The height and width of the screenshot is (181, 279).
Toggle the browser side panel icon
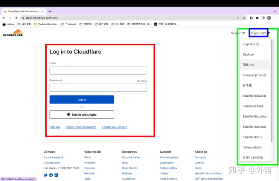point(263,18)
